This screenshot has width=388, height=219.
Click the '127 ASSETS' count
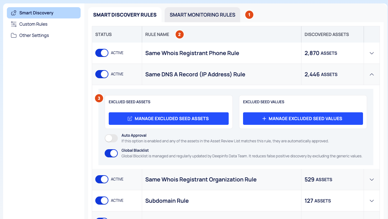(x=318, y=201)
